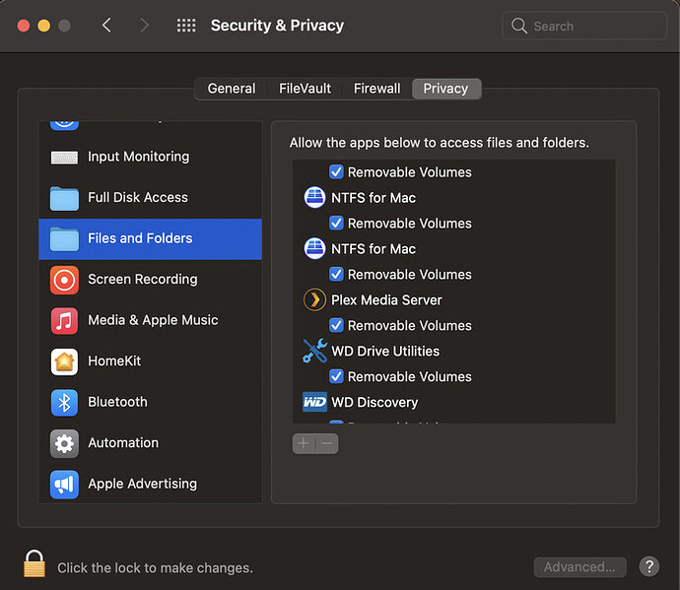This screenshot has width=680, height=590.
Task: Click the WD Drive Utilities icon
Action: tap(314, 351)
